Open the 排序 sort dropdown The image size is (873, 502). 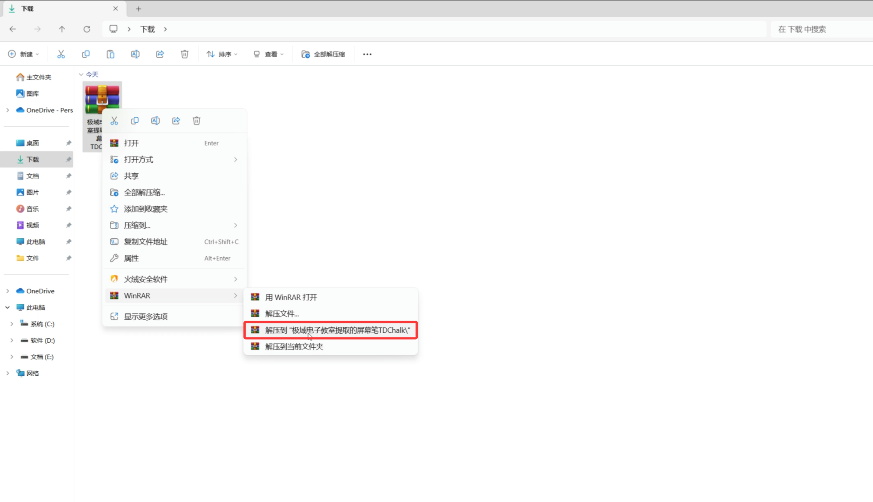[222, 54]
